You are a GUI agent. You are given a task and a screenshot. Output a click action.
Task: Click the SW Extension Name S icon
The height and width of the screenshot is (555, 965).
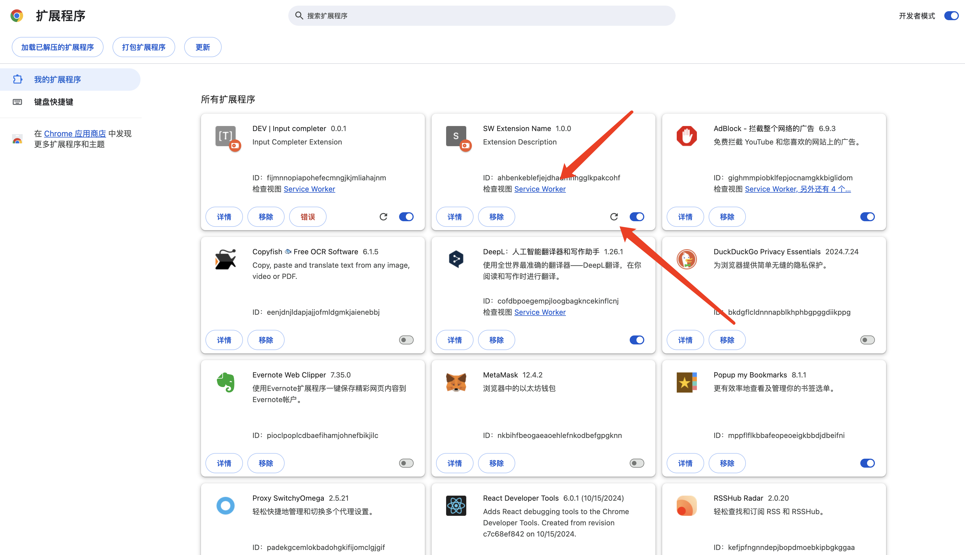(456, 136)
